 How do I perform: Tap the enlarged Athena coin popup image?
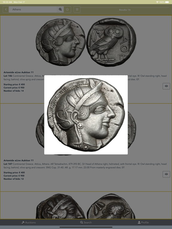(x=86, y=115)
